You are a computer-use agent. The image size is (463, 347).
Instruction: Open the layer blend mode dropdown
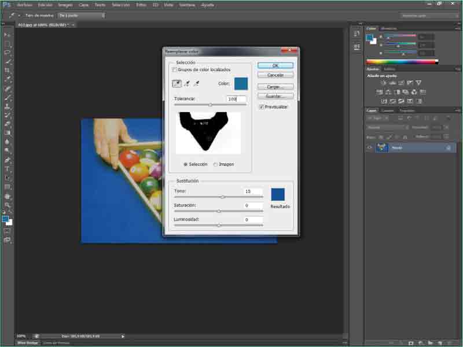(x=388, y=127)
